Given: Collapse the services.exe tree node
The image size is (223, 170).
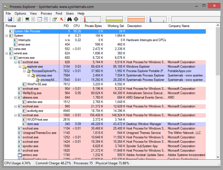Looking at the screenshot, I should point(11,58).
